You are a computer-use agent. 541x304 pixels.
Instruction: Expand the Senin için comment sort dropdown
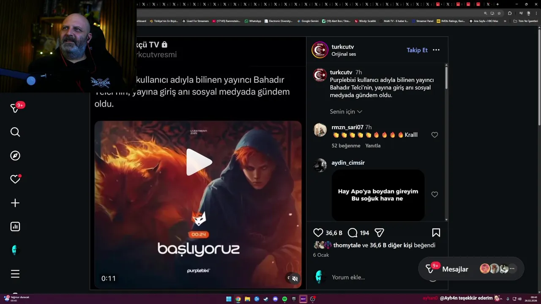[346, 111]
